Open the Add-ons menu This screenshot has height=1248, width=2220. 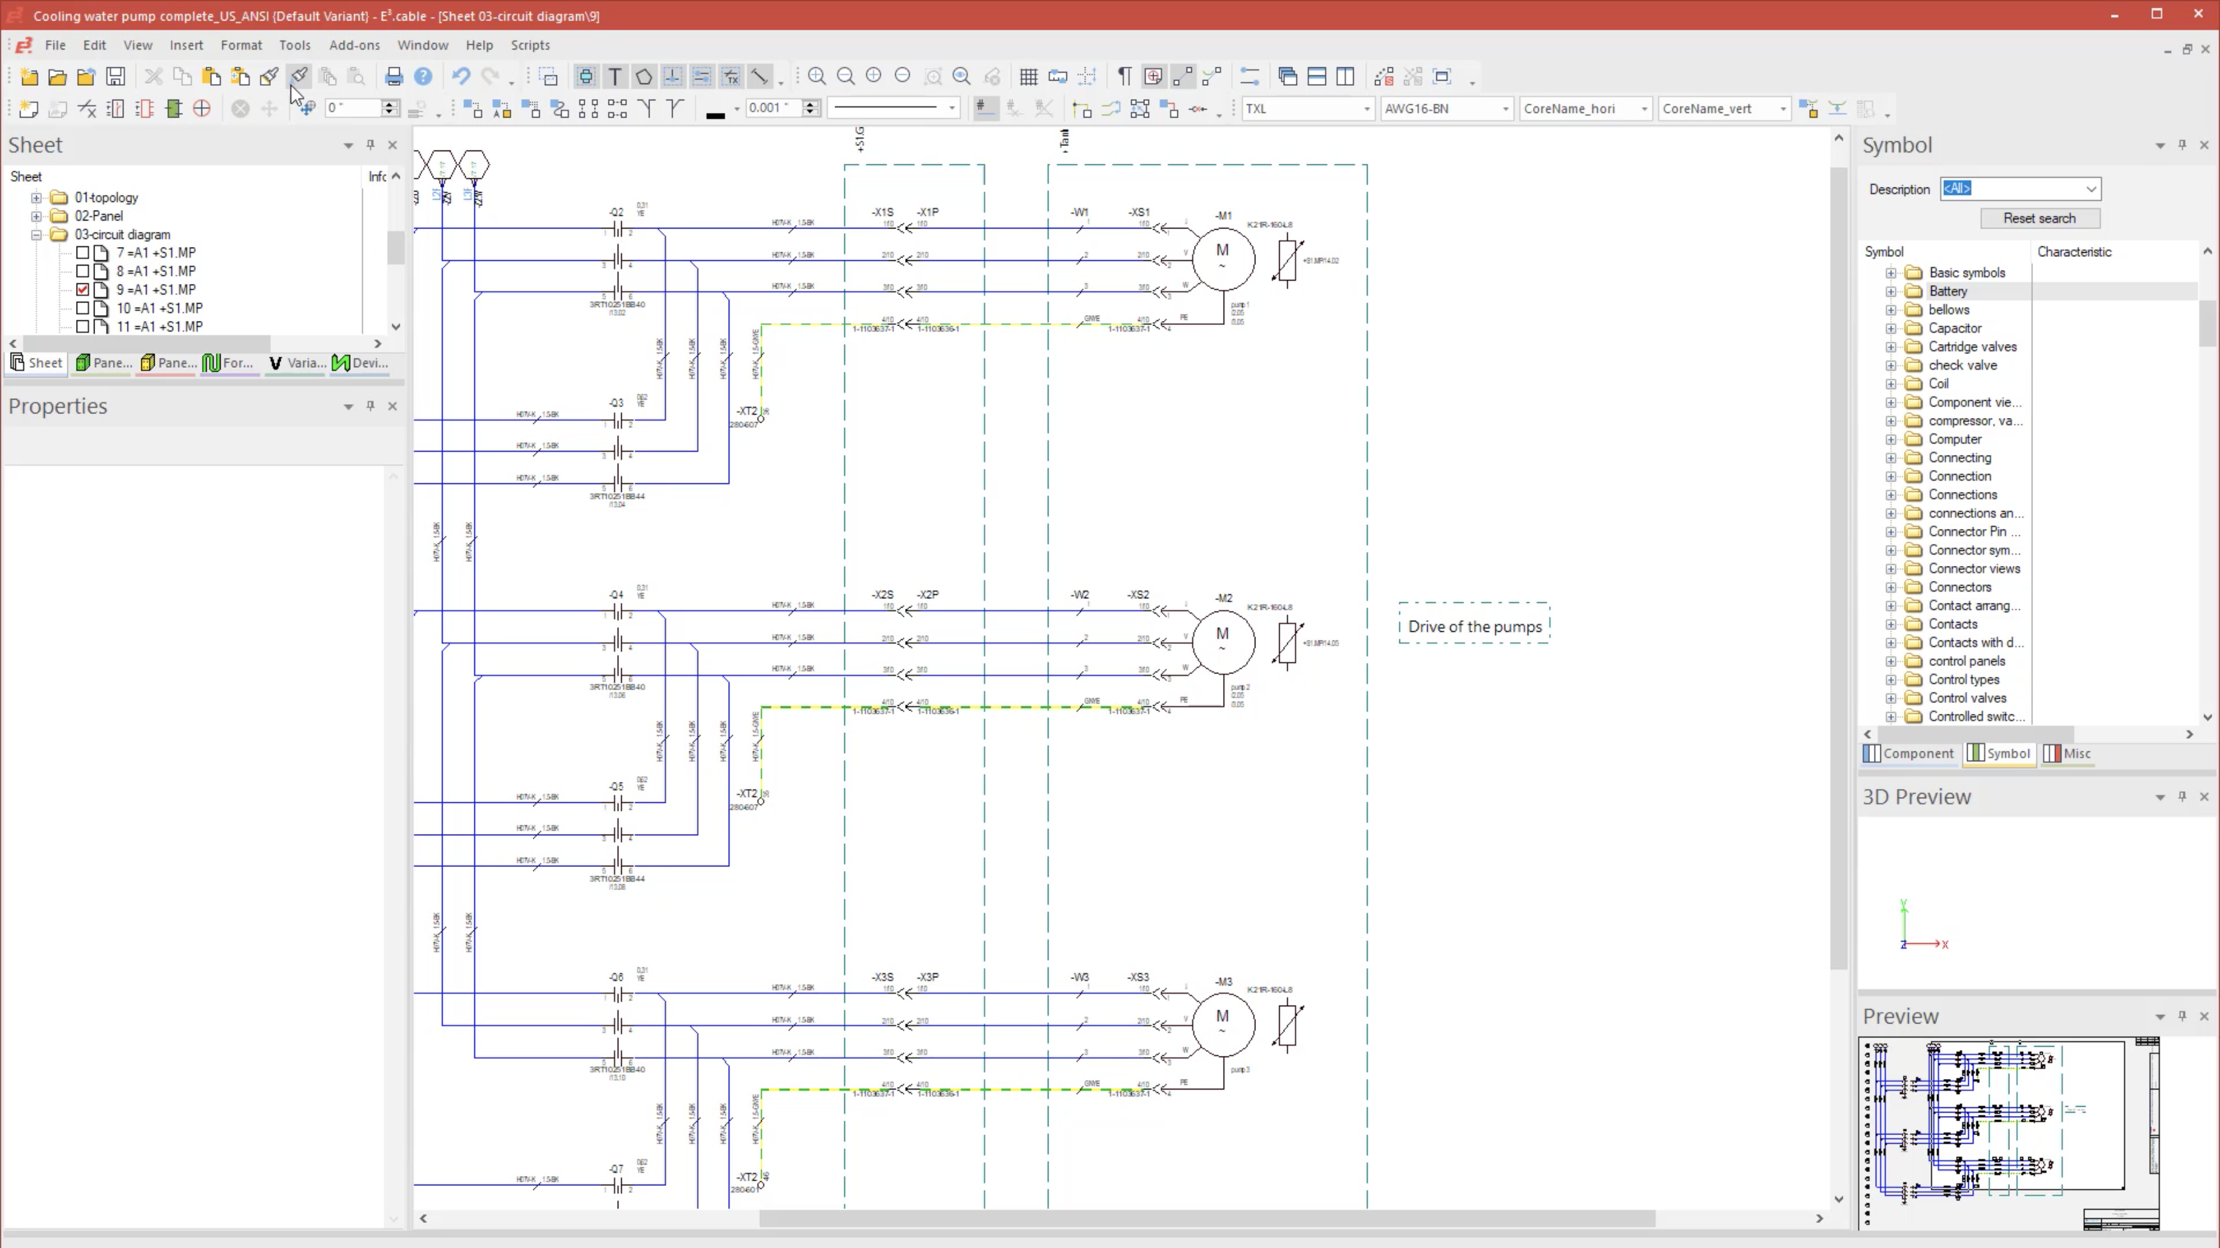point(354,45)
